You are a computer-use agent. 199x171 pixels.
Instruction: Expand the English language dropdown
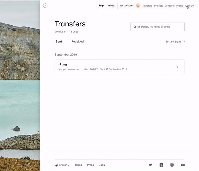click(64, 165)
